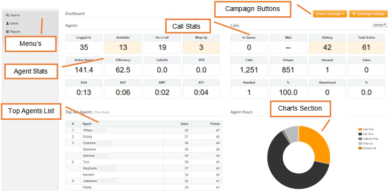
Task: Click the Search magnifier icon in sidebar
Action: click(8, 15)
